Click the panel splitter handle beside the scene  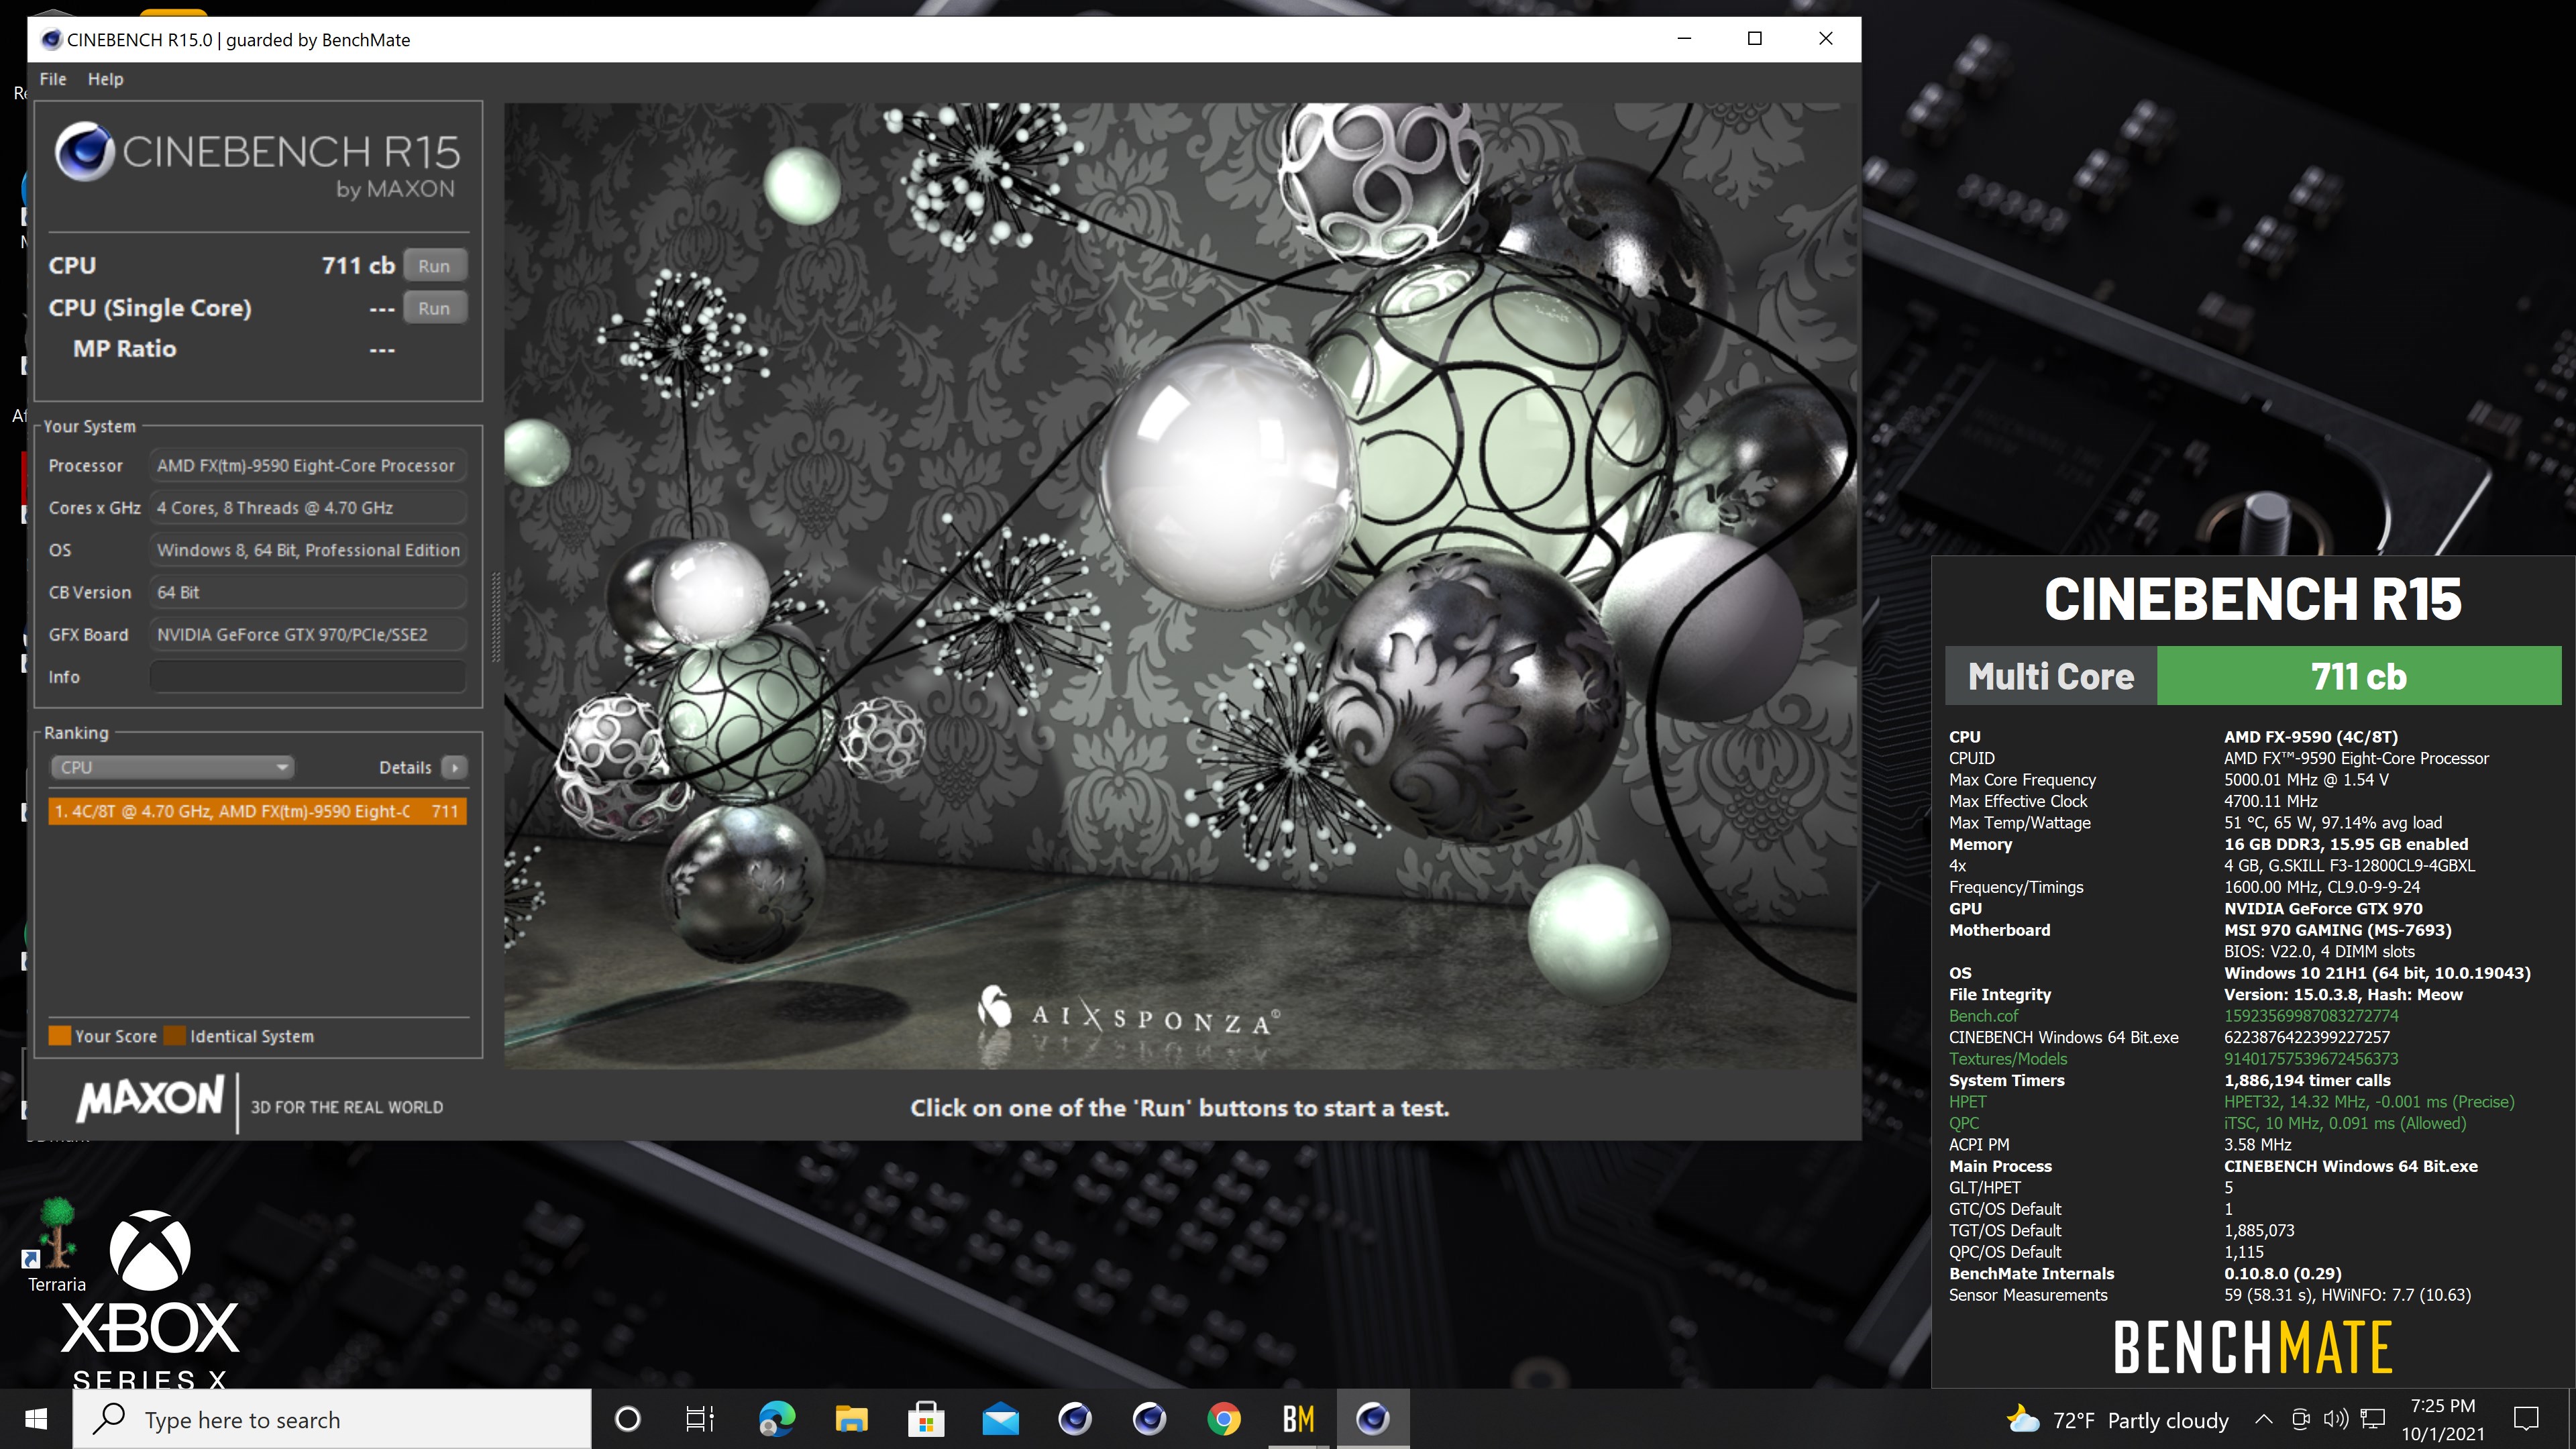click(x=495, y=617)
